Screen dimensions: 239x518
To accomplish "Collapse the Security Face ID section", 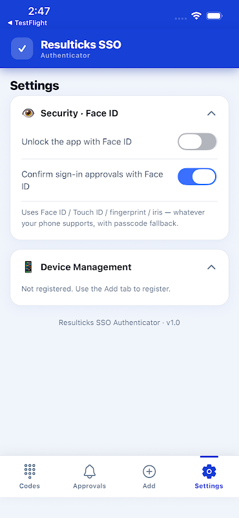I will [x=211, y=113].
